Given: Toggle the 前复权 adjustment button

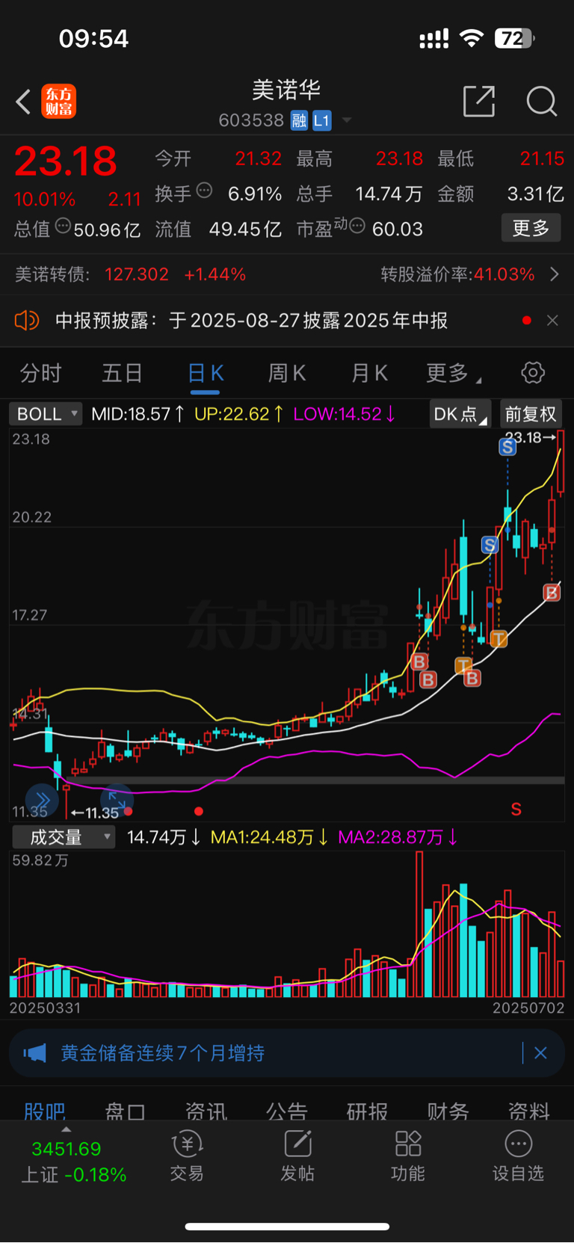Looking at the screenshot, I should click(x=530, y=414).
